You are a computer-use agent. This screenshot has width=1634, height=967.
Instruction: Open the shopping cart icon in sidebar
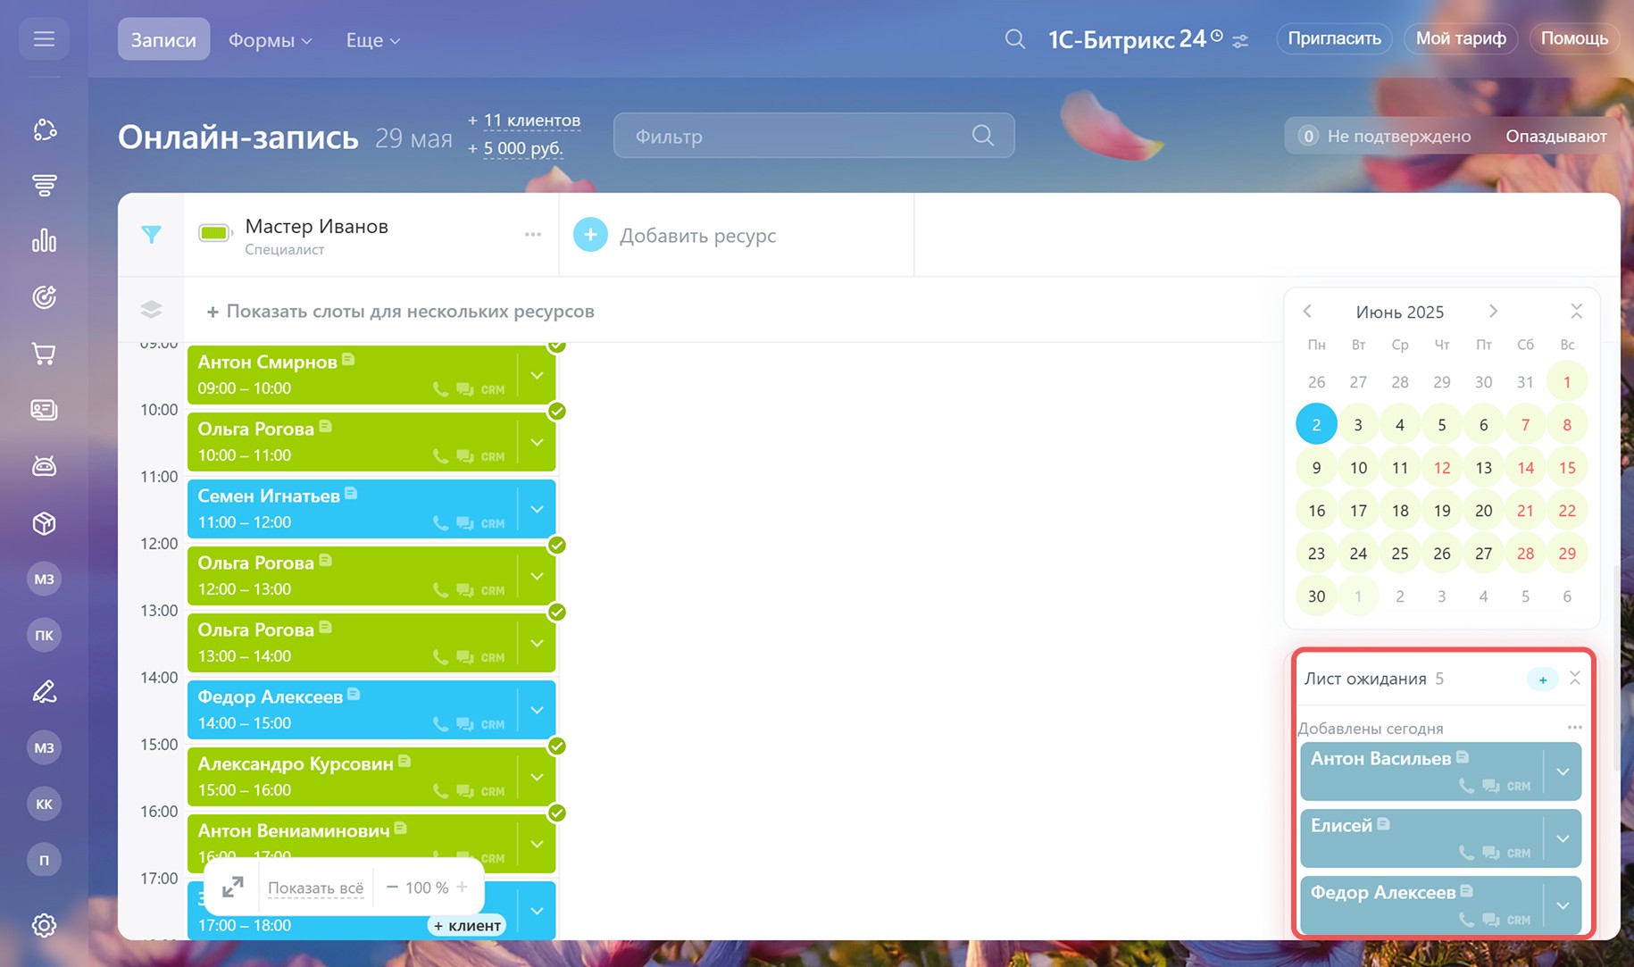(45, 354)
